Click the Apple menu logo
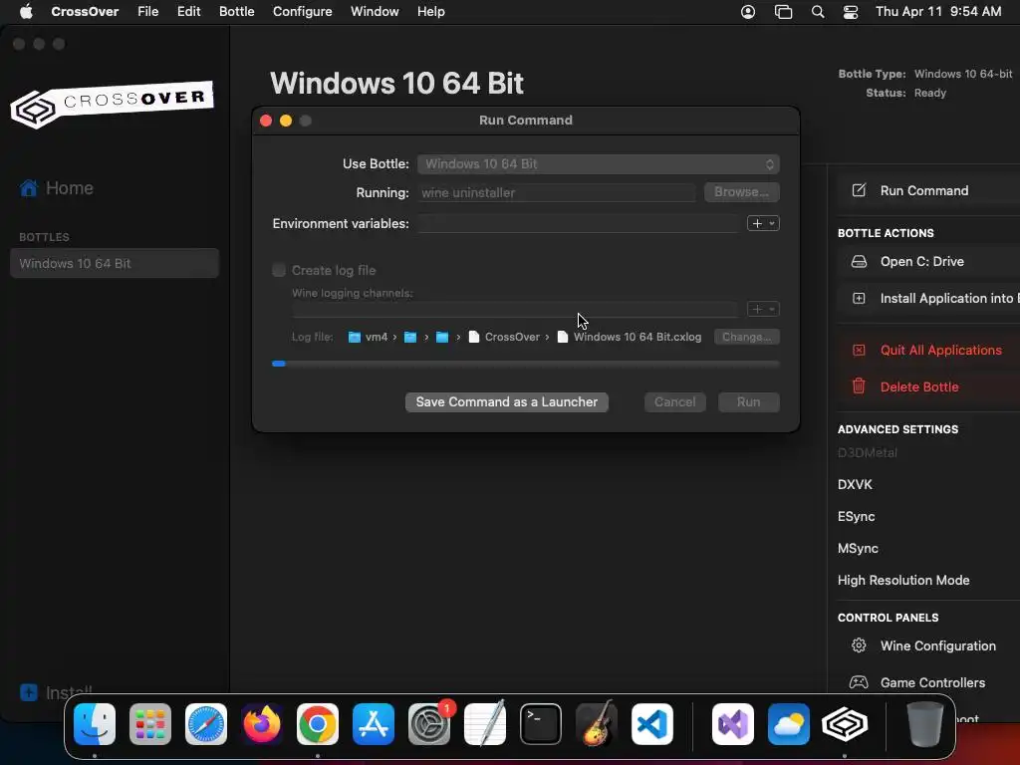This screenshot has height=765, width=1020. pos(26,12)
